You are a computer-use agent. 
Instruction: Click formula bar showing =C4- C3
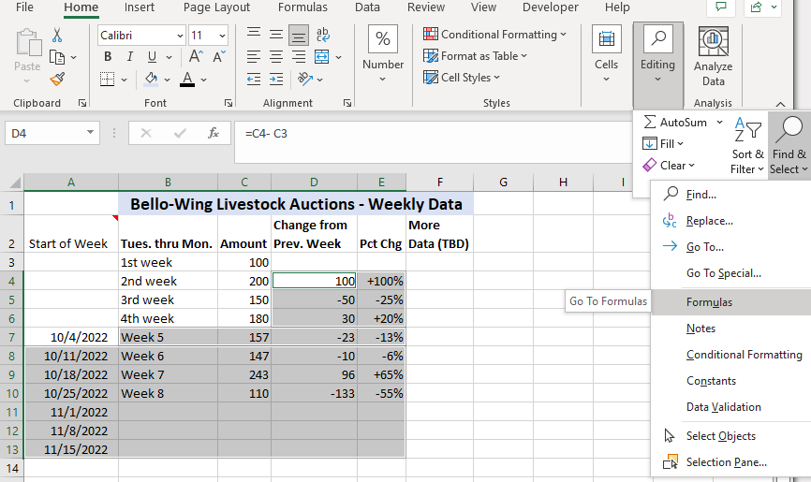coord(433,141)
